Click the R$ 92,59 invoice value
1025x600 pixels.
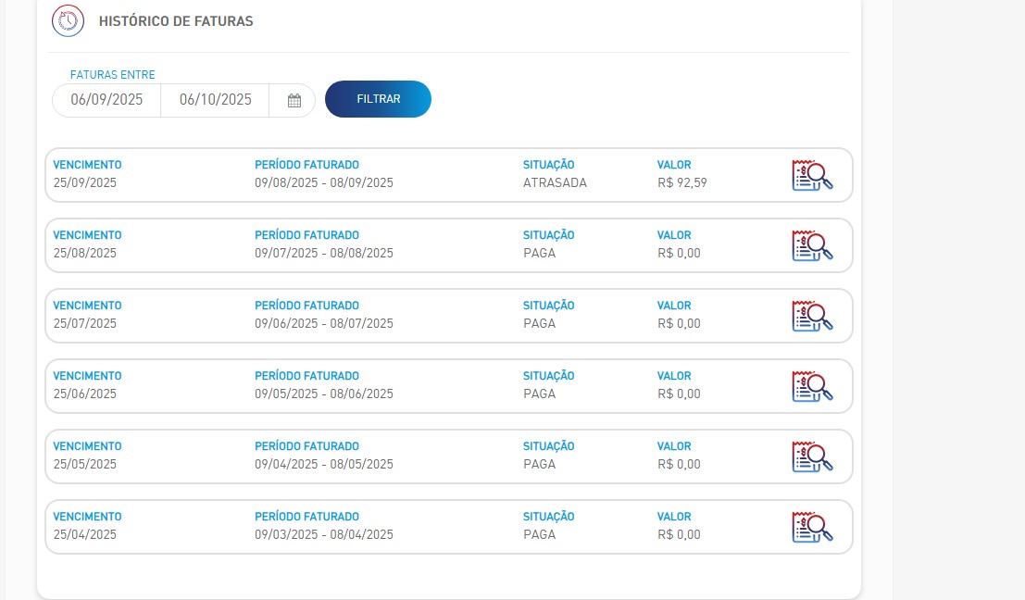[x=681, y=183]
